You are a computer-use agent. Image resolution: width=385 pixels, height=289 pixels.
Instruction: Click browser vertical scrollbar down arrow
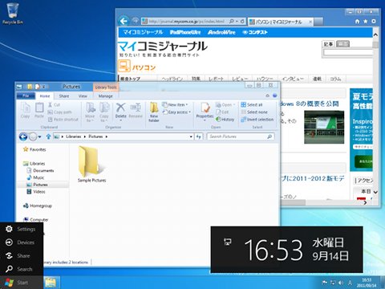coord(375,192)
